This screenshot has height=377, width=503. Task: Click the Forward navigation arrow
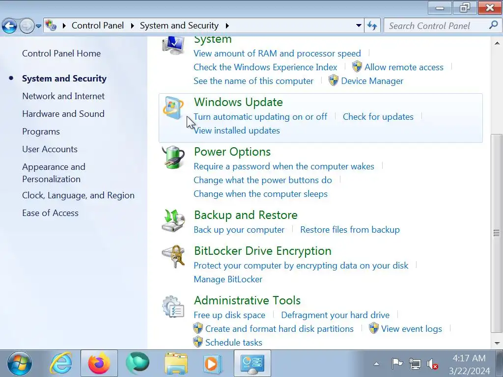point(27,26)
